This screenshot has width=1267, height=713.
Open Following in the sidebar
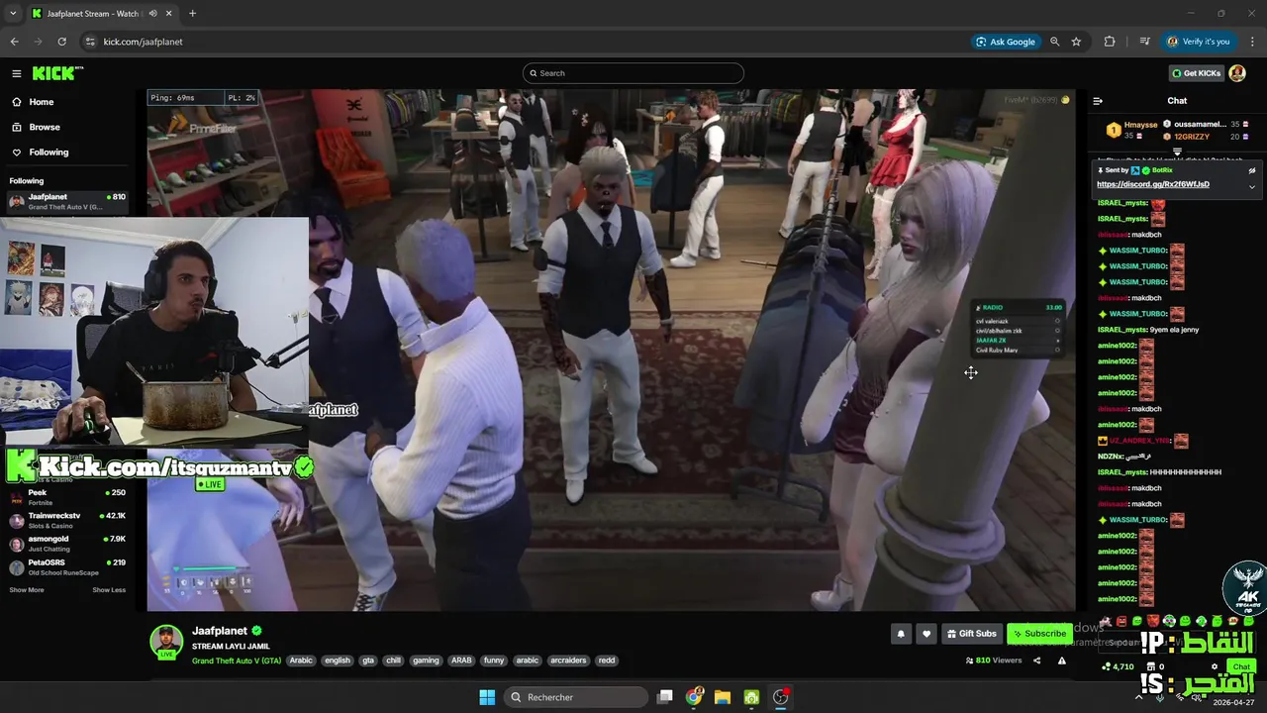tap(40, 153)
